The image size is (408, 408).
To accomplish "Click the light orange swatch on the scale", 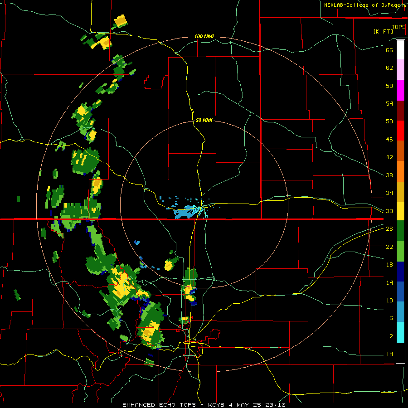I will click(400, 171).
